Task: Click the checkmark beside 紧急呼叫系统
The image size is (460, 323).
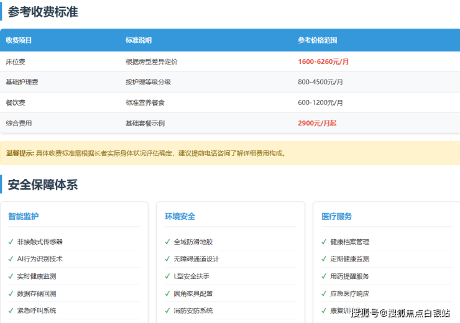Action: (11, 311)
